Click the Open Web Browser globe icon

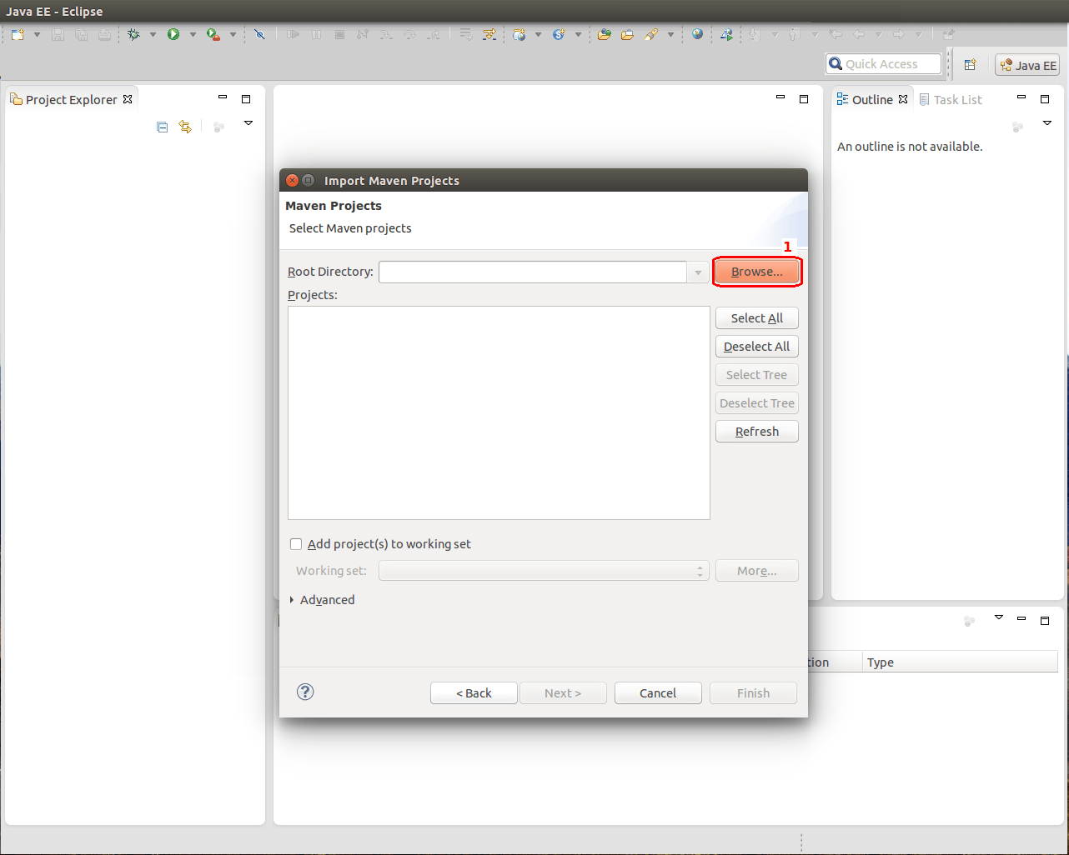(x=697, y=34)
